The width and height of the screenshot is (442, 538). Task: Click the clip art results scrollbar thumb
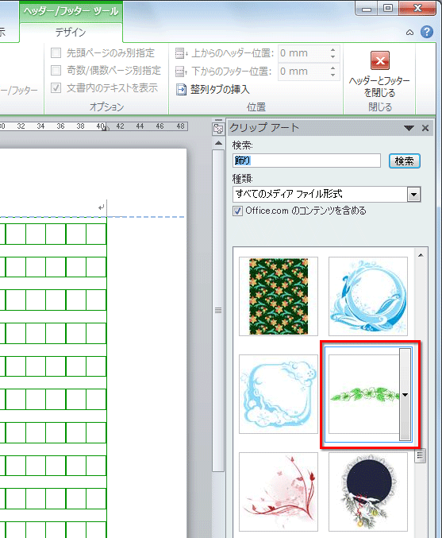[x=421, y=455]
